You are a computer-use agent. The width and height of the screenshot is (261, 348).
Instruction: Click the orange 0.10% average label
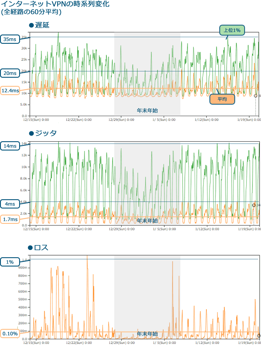(10, 334)
